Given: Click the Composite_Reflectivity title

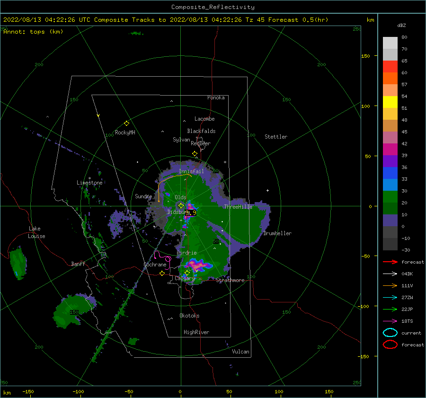Looking at the screenshot, I should (x=213, y=7).
